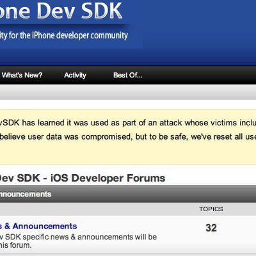Open the Activity navigation tab
This screenshot has height=256, width=256.
click(x=75, y=76)
